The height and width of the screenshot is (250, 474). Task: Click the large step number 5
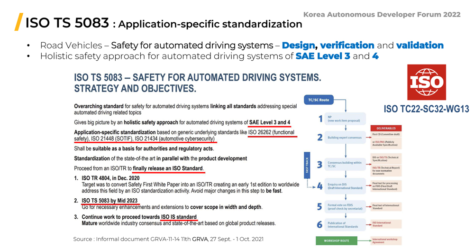tap(320, 207)
